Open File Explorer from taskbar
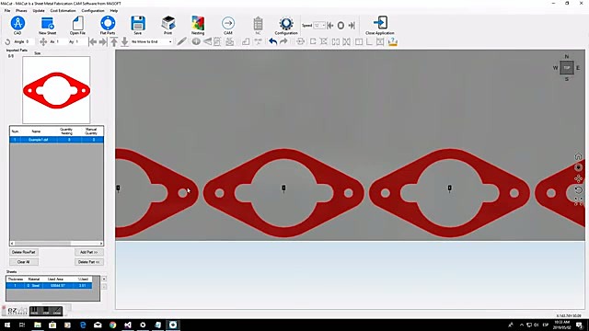This screenshot has width=589, height=331. coord(38,325)
